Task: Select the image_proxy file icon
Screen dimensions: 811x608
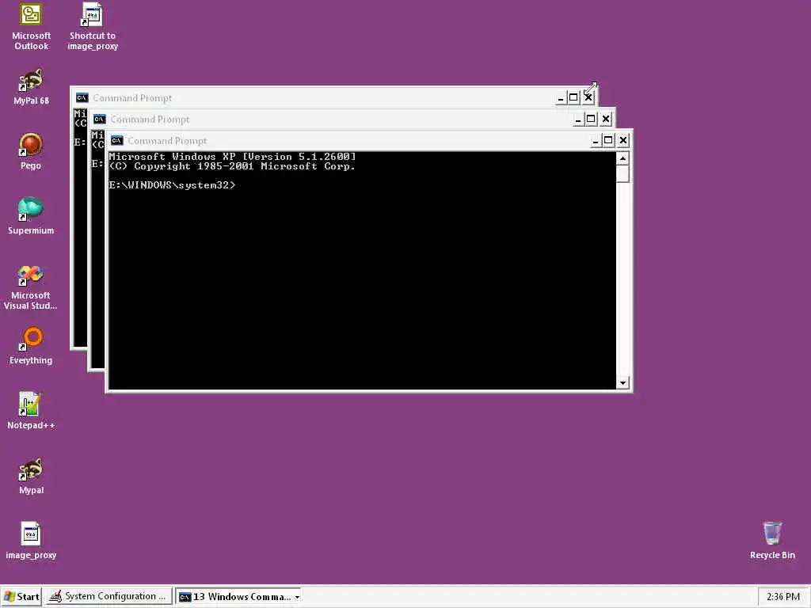Action: pos(31,541)
